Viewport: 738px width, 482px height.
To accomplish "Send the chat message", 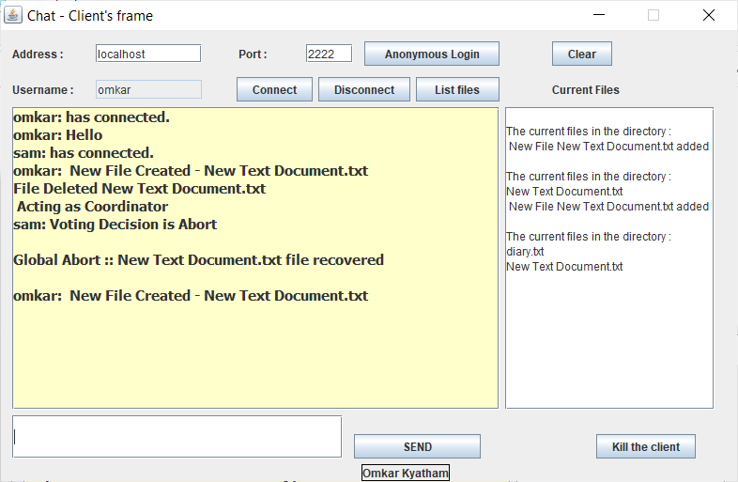I will (418, 446).
